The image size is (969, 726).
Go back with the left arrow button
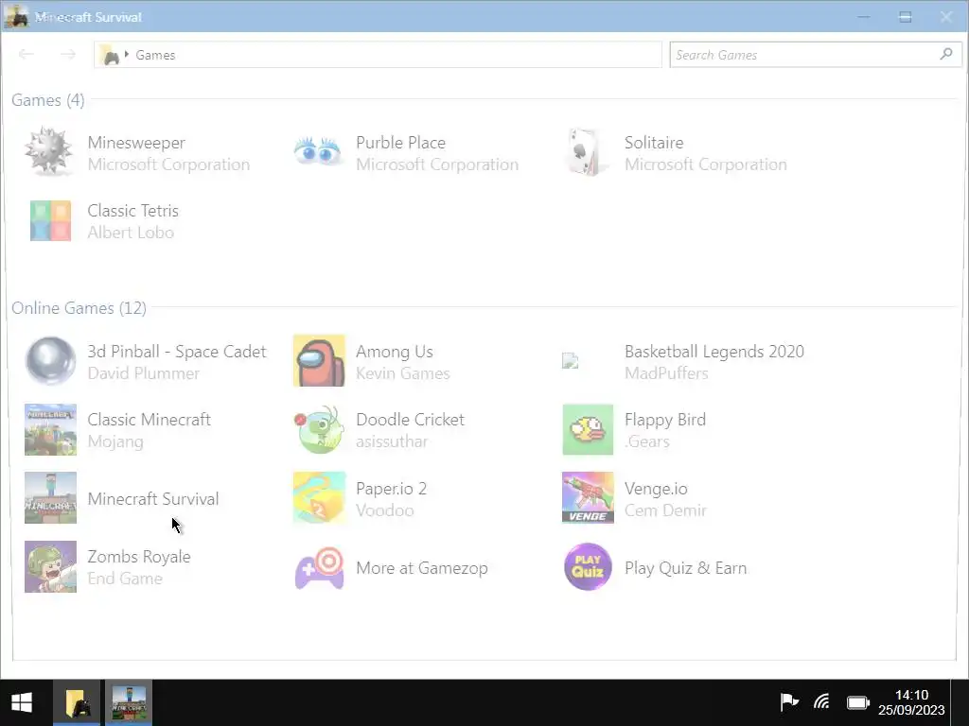[26, 54]
